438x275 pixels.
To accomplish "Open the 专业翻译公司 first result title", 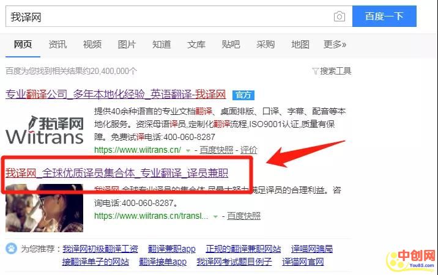I will tap(116, 95).
